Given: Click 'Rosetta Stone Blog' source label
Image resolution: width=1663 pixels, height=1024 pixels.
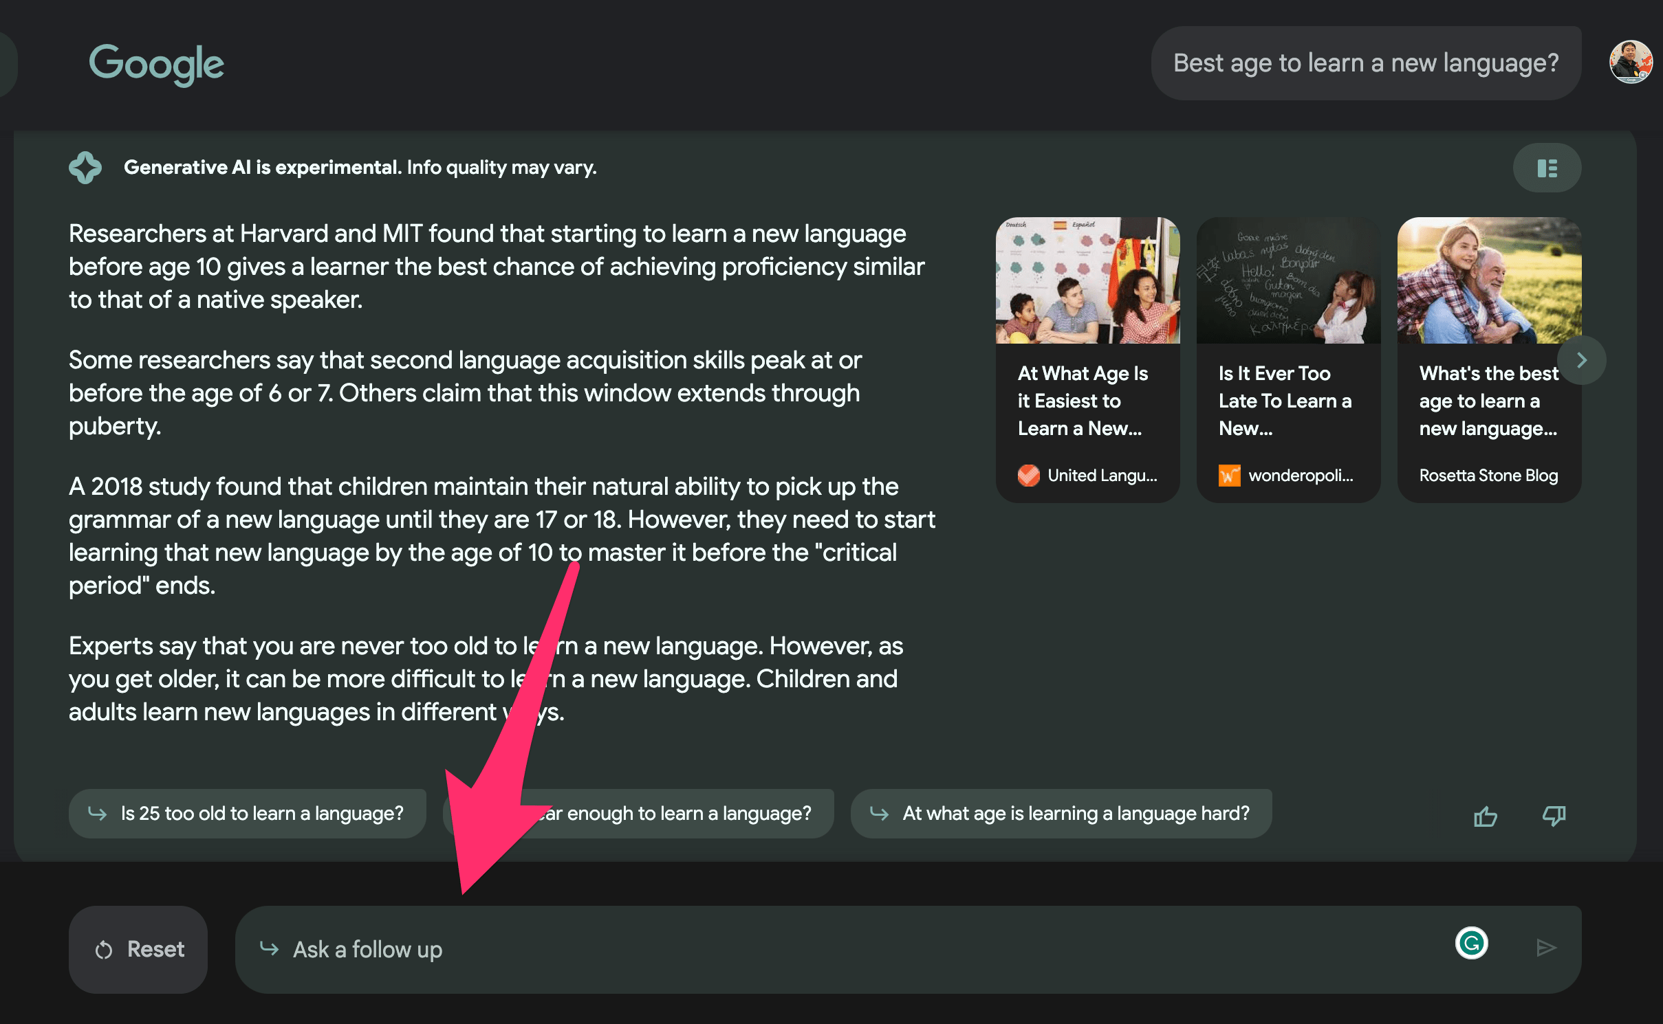Looking at the screenshot, I should (x=1488, y=475).
